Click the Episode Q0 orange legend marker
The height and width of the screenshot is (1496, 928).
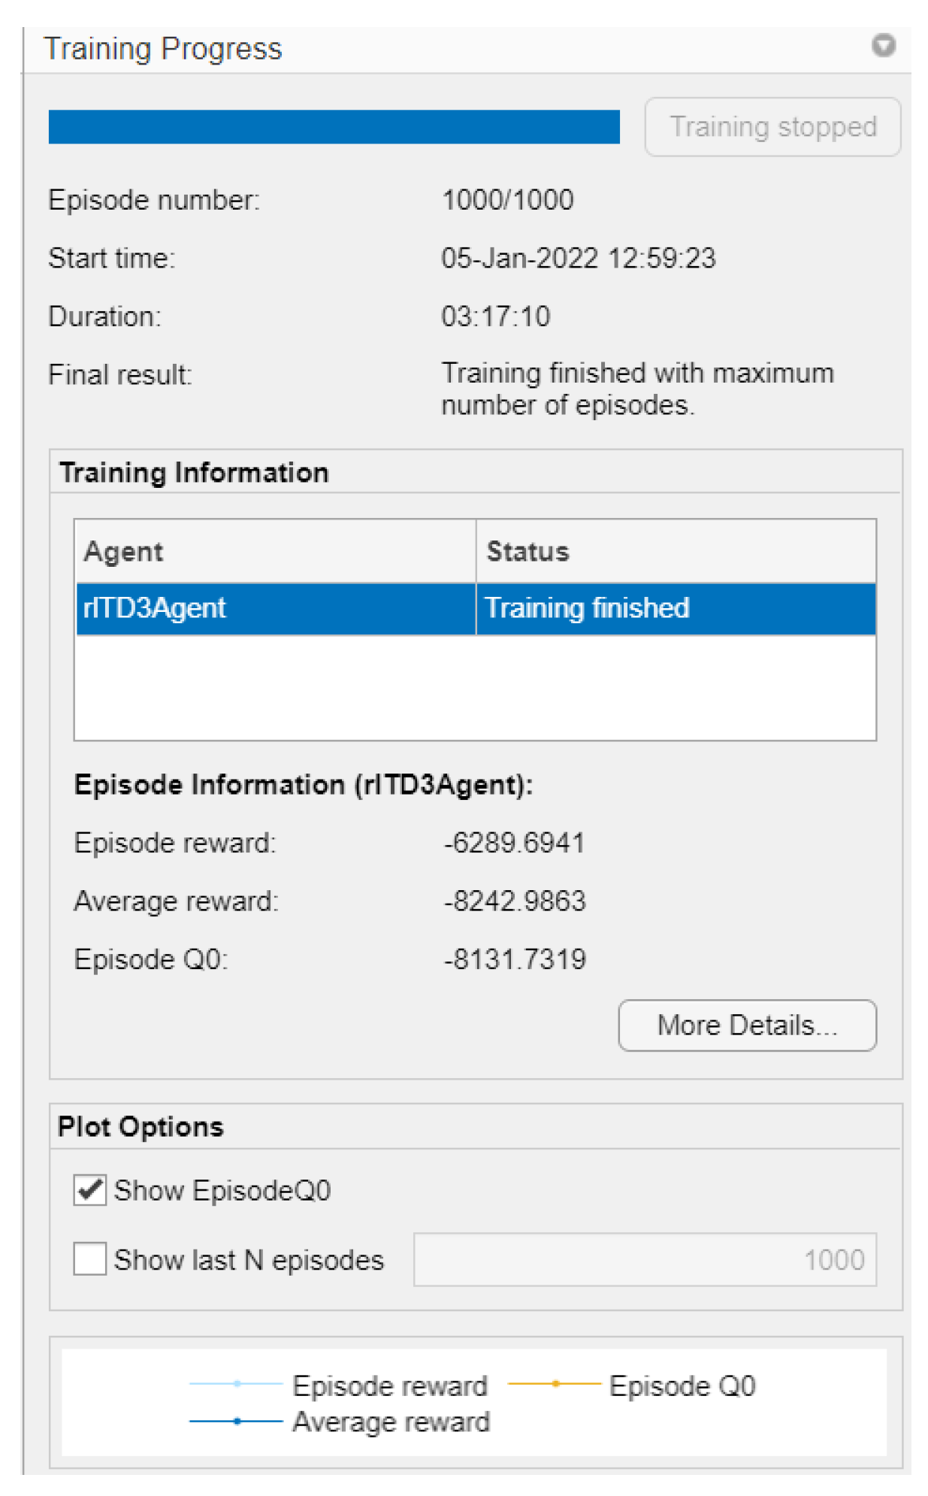pyautogui.click(x=555, y=1383)
